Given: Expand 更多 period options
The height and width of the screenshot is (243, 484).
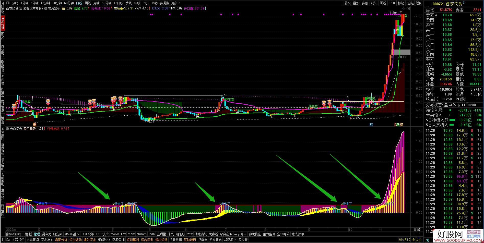Looking at the screenshot, I should coord(176,3).
